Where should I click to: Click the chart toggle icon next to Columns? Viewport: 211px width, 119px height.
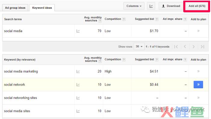pyautogui.click(x=151, y=6)
